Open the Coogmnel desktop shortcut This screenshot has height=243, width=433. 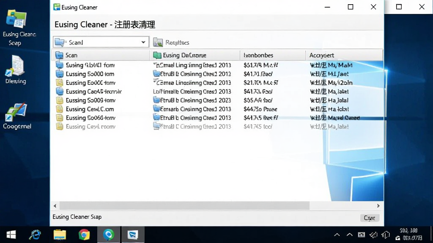click(x=17, y=116)
